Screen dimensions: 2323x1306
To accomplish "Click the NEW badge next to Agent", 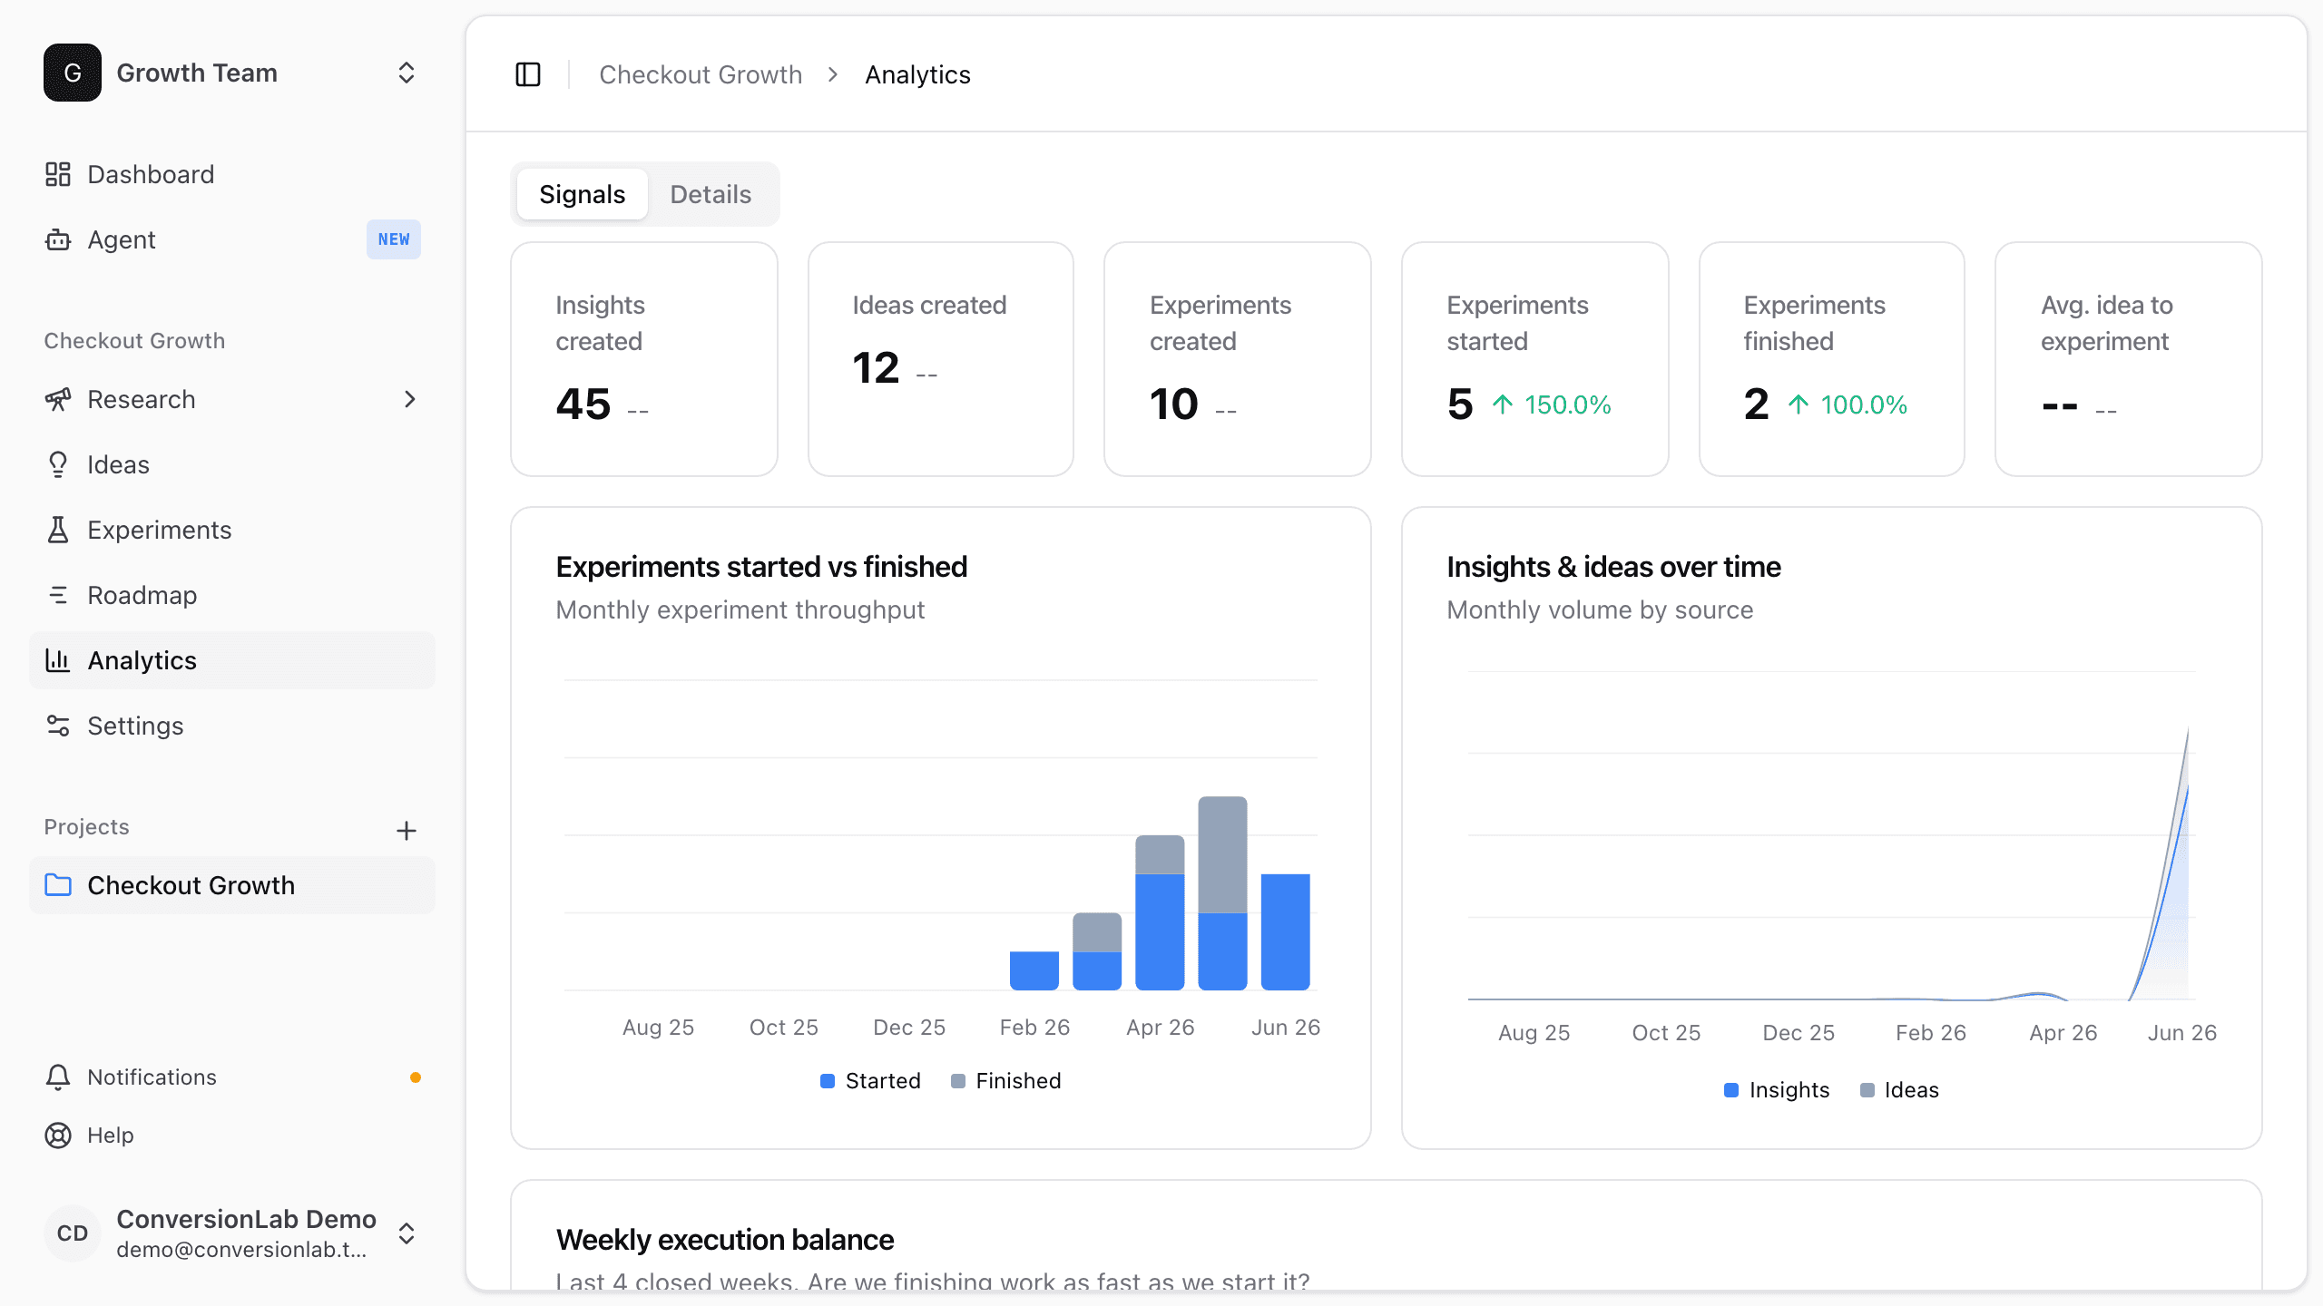I will (x=394, y=239).
